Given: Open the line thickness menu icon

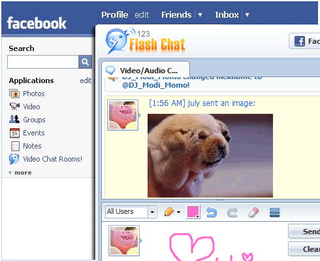Looking at the screenshot, I should coord(274,213).
